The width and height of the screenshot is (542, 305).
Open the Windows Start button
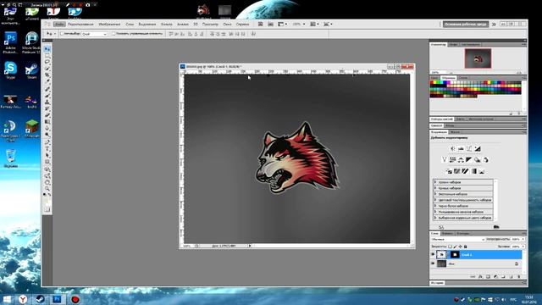7,299
